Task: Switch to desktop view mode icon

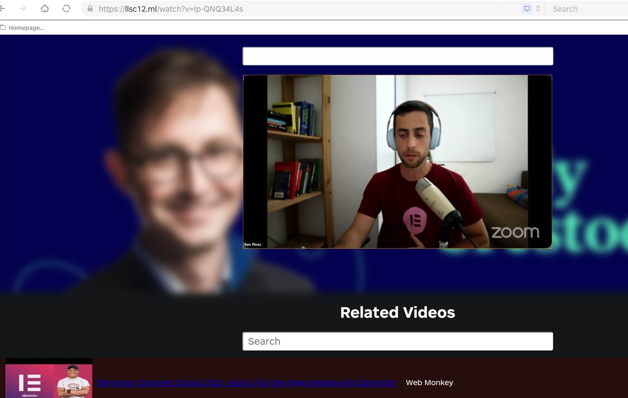Action: 527,9
